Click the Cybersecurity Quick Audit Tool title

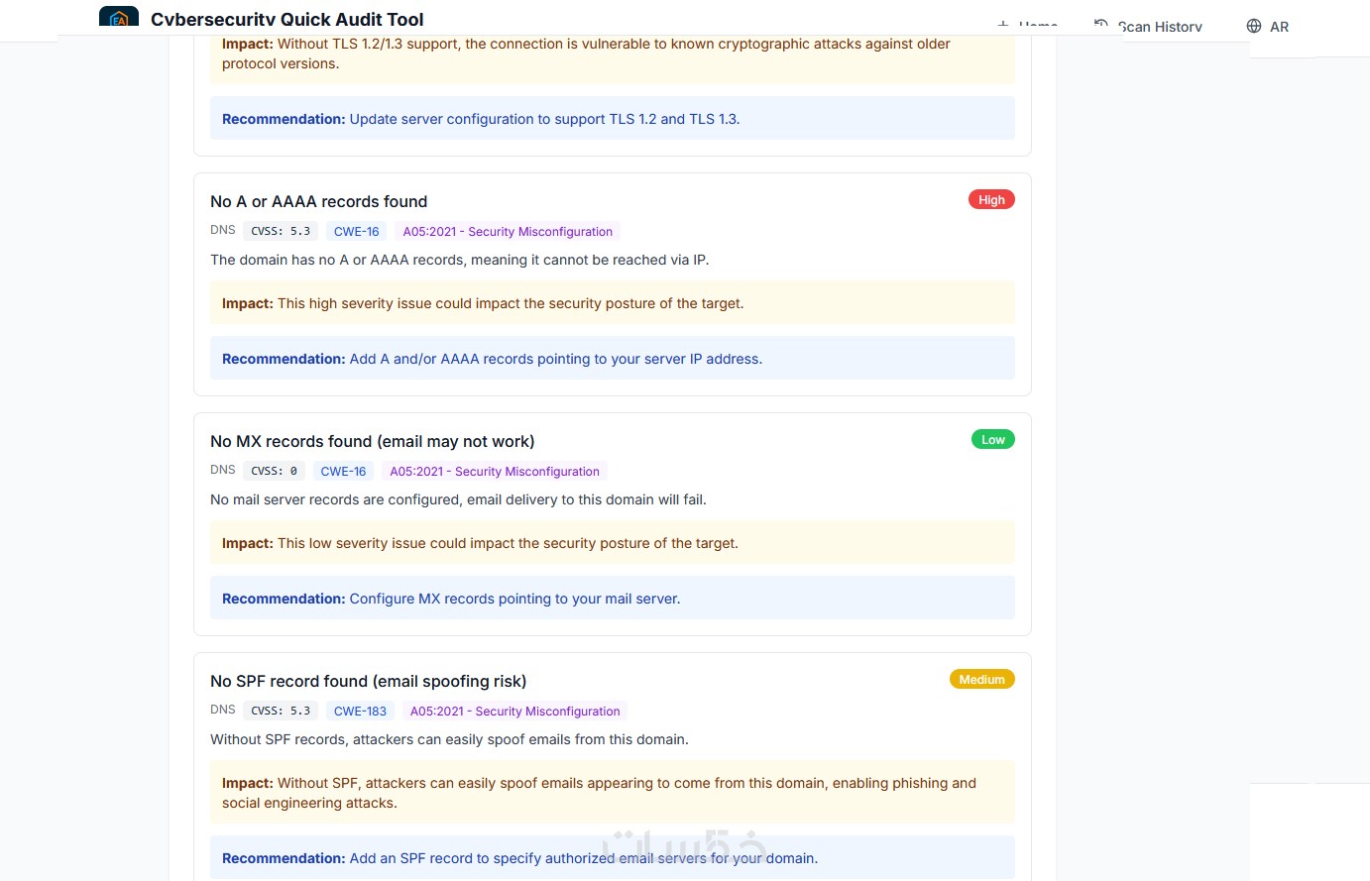286,20
